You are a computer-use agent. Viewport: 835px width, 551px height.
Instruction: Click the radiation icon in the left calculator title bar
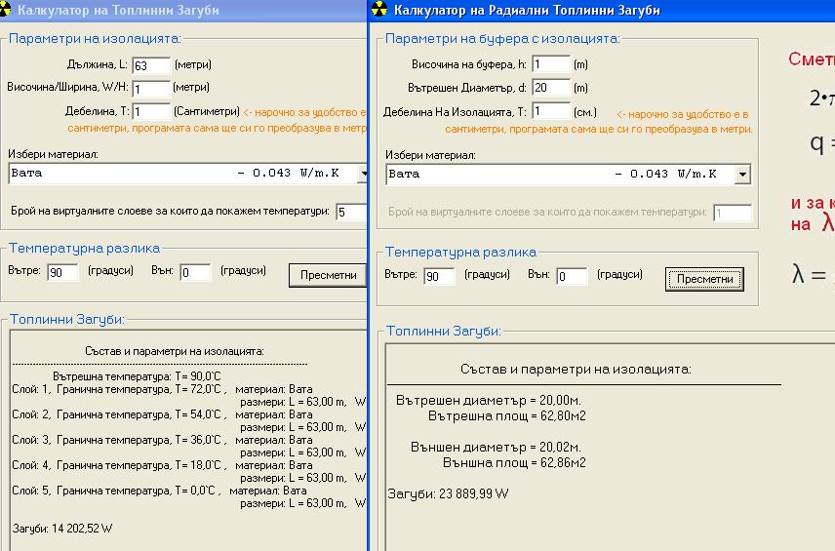(x=9, y=10)
